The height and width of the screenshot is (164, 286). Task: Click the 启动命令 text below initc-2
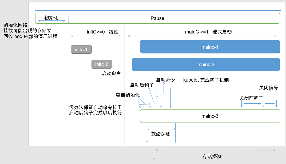click(111, 73)
